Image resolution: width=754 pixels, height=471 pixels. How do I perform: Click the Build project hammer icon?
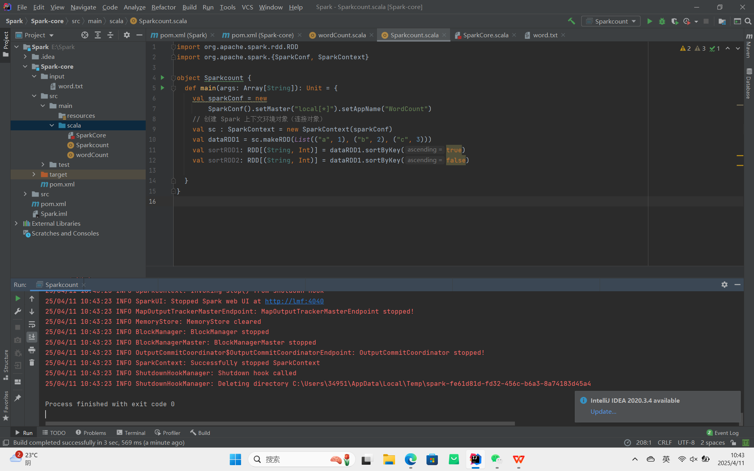tap(571, 21)
